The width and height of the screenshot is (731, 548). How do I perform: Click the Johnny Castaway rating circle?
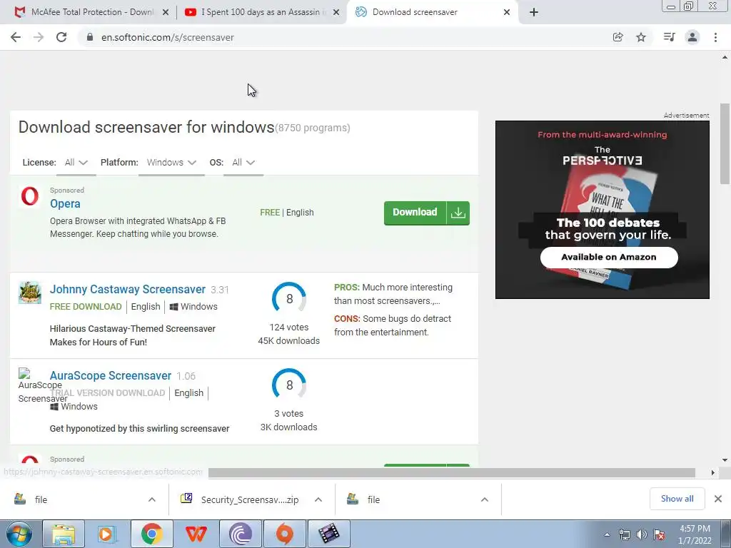point(289,299)
